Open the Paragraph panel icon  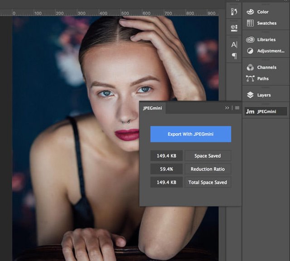pos(234,56)
